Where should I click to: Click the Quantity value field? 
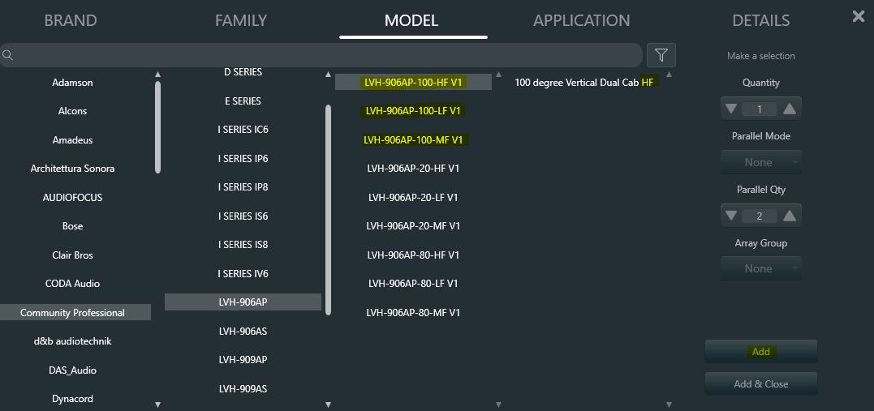[760, 109]
